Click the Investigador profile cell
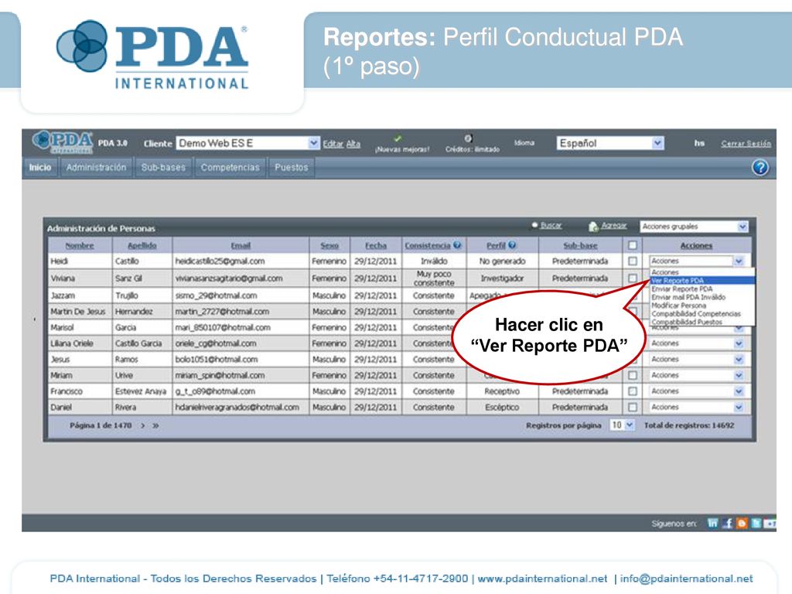Image resolution: width=792 pixels, height=594 pixels. pyautogui.click(x=502, y=278)
